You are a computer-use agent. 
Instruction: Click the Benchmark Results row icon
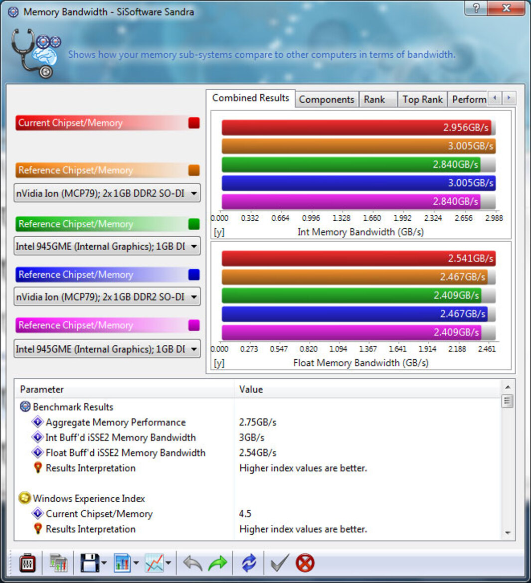pyautogui.click(x=25, y=407)
